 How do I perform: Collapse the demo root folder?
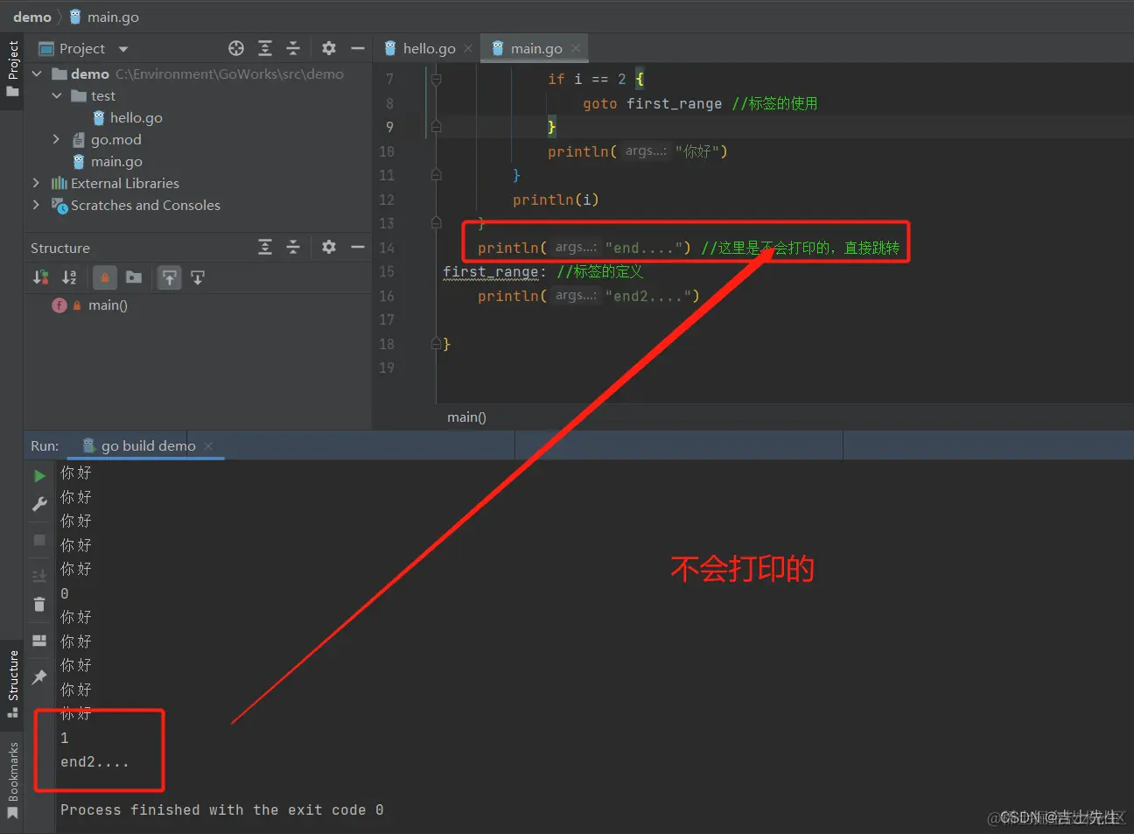pos(37,74)
